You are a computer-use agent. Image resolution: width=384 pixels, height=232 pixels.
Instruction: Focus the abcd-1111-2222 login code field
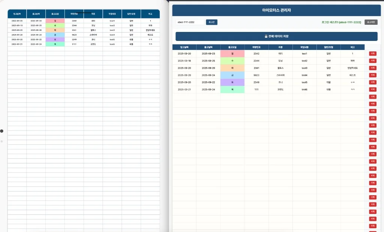[190, 22]
